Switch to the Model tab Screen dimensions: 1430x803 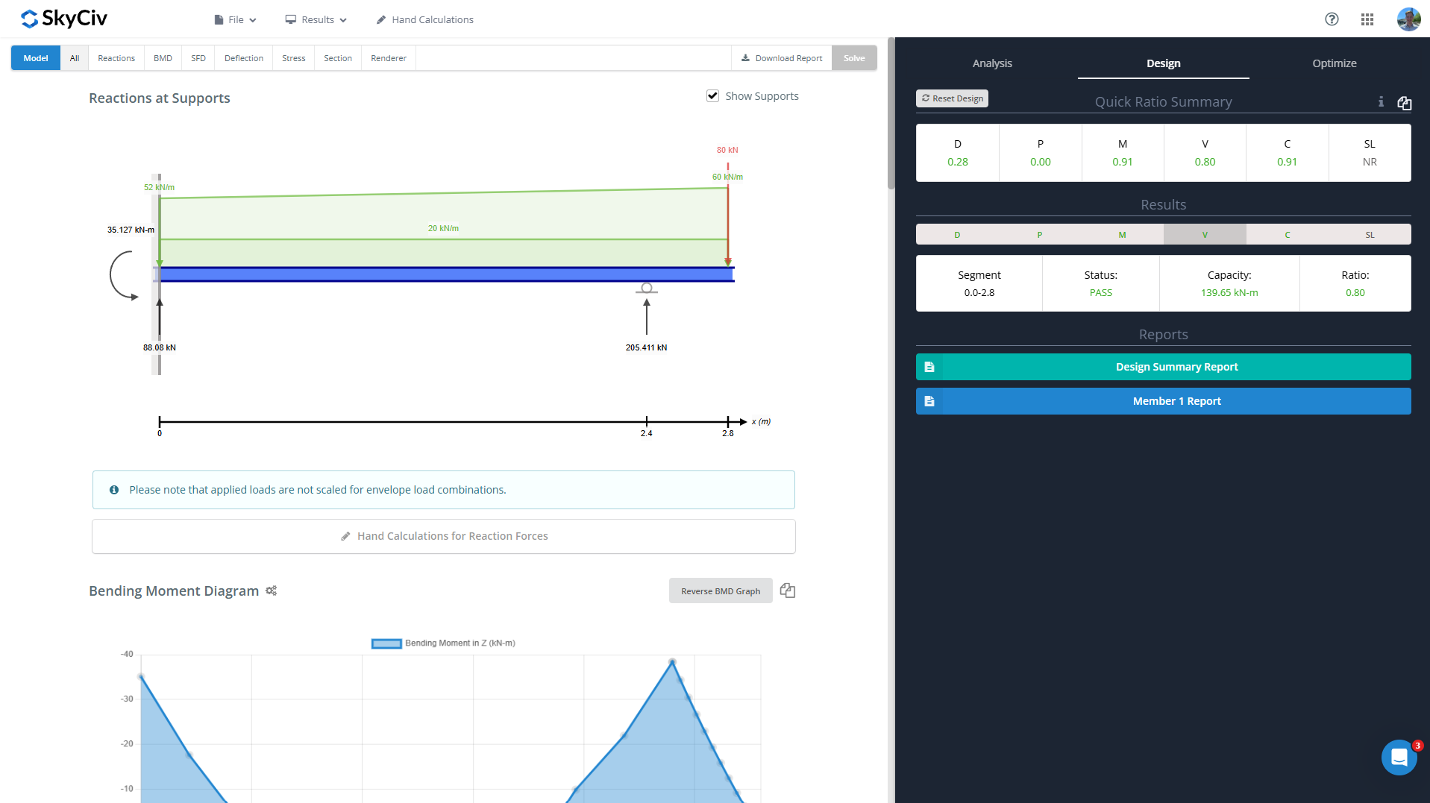(x=36, y=58)
